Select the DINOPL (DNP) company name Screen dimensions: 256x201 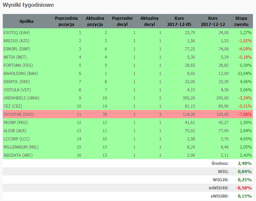[x=16, y=49]
